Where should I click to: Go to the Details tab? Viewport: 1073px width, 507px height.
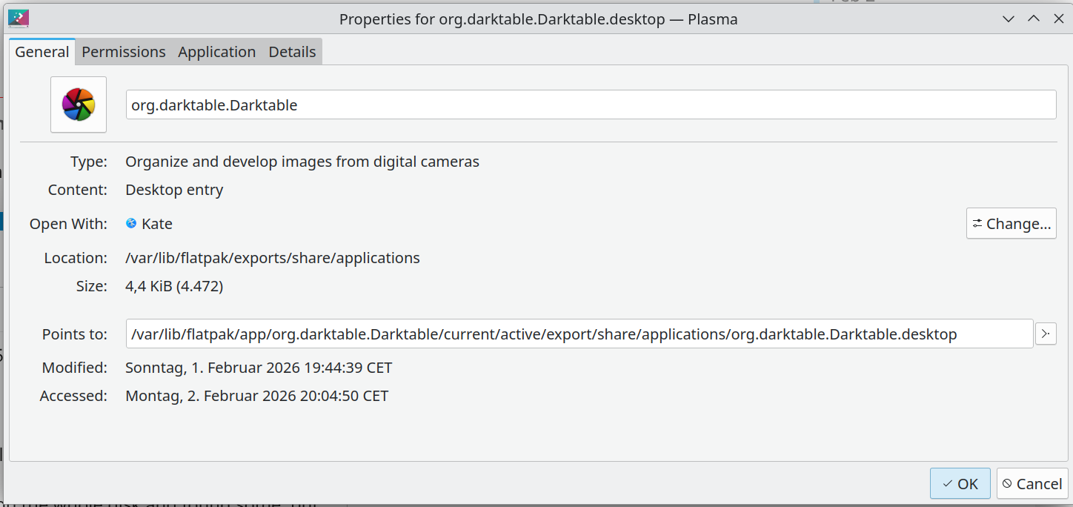click(292, 52)
